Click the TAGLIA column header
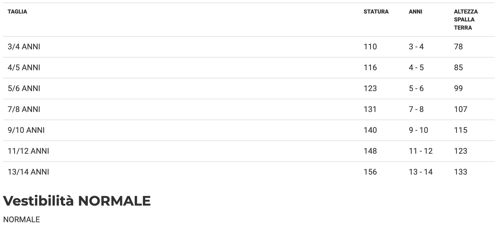The image size is (495, 229). pyautogui.click(x=18, y=12)
